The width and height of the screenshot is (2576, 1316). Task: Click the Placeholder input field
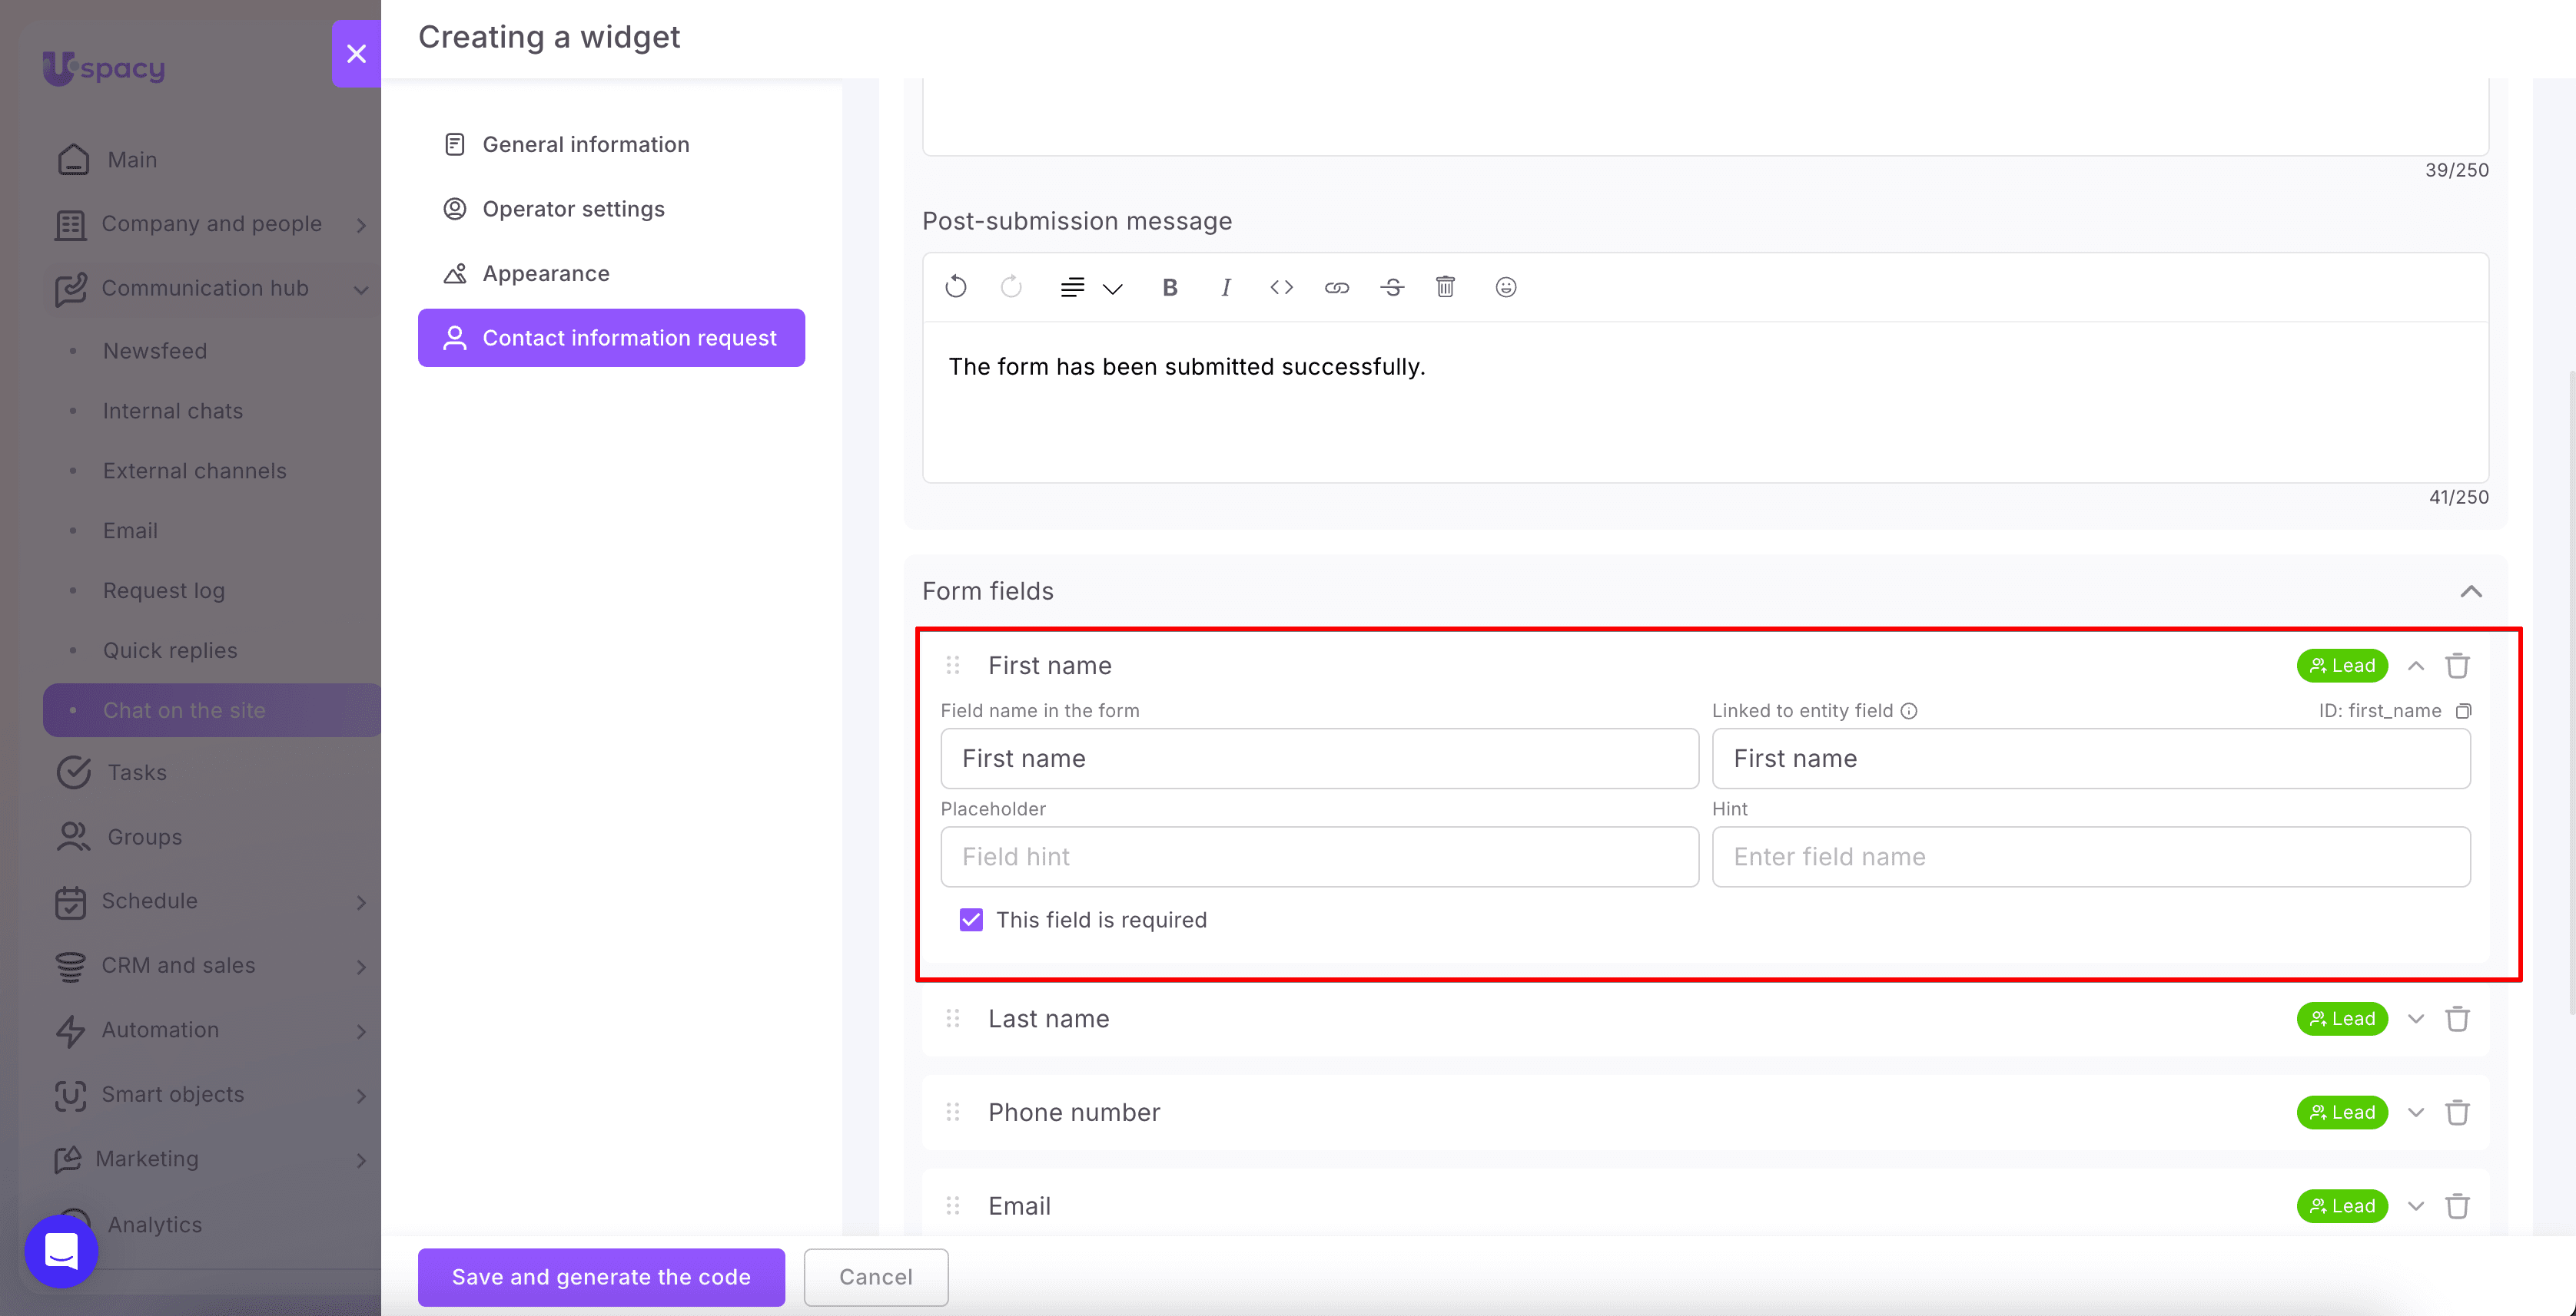(1319, 856)
